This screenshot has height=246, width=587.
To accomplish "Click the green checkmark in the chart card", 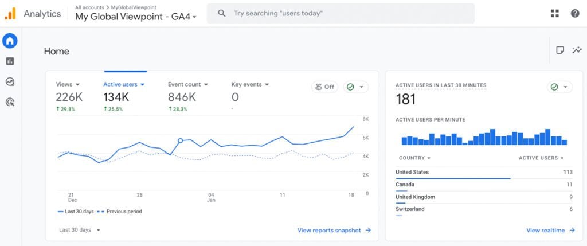I will tap(350, 87).
